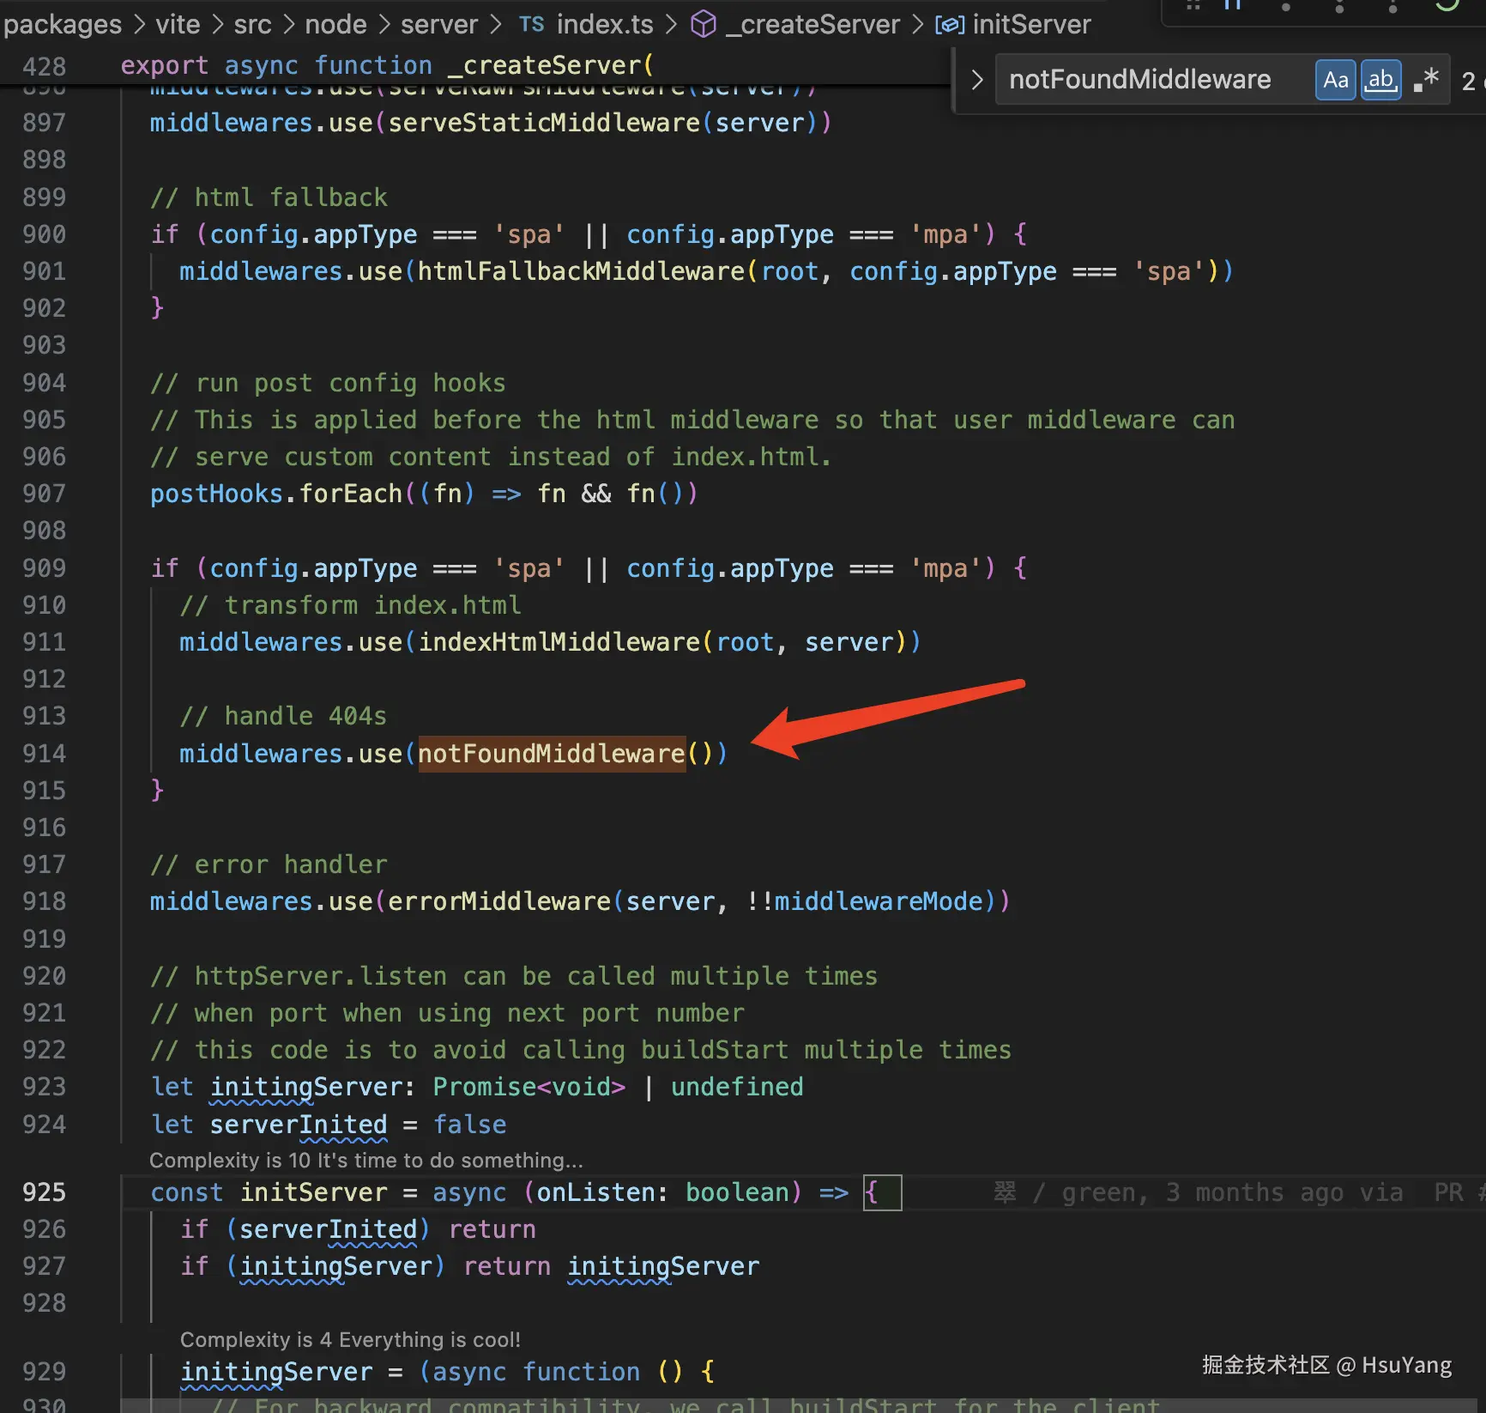
Task: Toggle Use Regular Expression in find widget
Action: pyautogui.click(x=1426, y=80)
